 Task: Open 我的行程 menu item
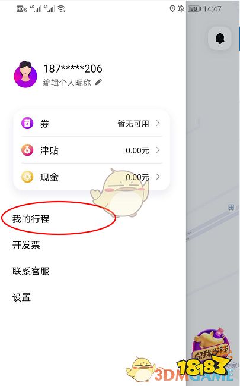[31, 219]
